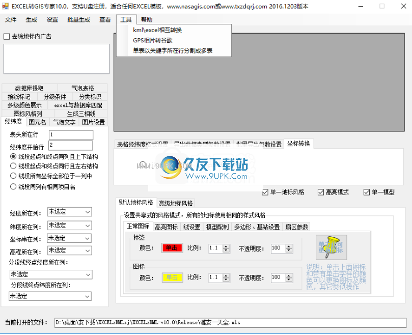Switch to 多边形、基站设置 tab

[x=257, y=227]
